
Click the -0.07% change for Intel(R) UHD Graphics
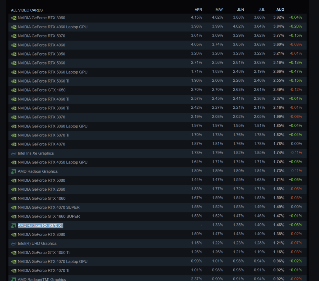(x=296, y=243)
